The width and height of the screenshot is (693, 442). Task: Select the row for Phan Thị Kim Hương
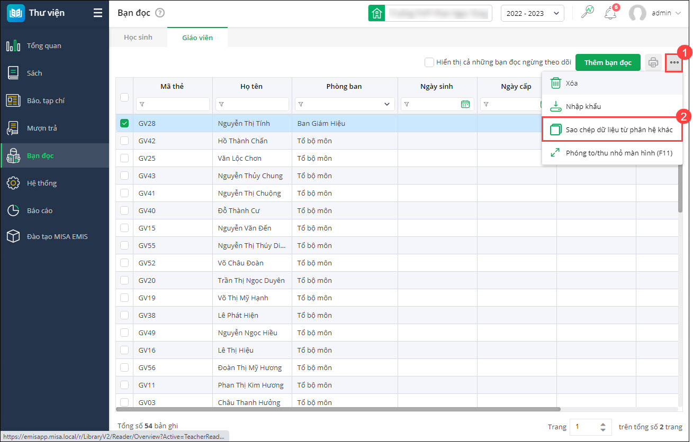click(x=397, y=385)
